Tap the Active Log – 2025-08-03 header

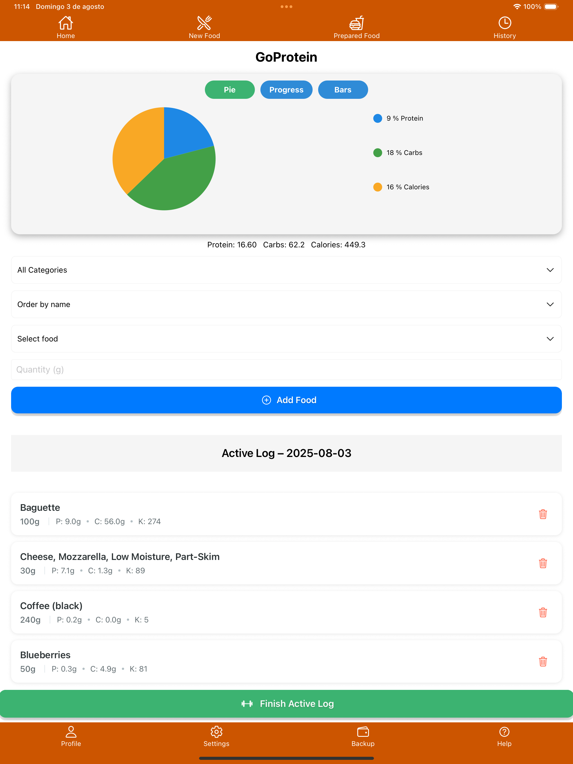[286, 453]
